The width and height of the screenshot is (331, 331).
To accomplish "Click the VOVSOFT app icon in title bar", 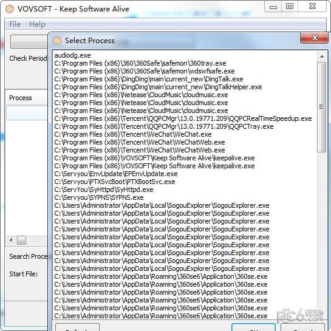I will pos(9,9).
